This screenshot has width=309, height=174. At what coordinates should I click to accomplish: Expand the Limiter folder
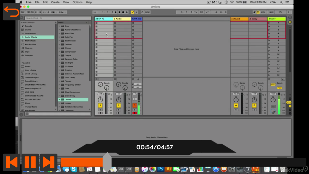[x=59, y=100]
